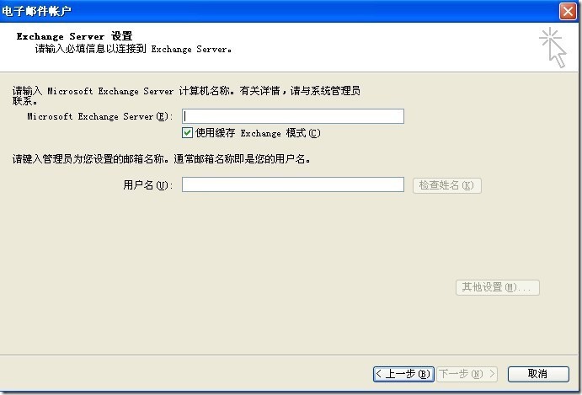This screenshot has height=395, width=582.
Task: Toggle the 使用缓存 Exchange 模式 checkbox
Action: (187, 132)
